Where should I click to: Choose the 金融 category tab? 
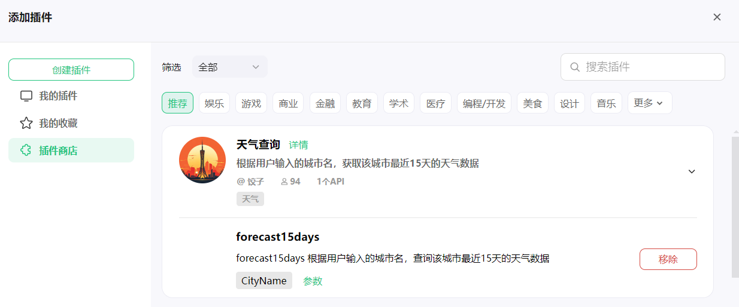(x=325, y=103)
